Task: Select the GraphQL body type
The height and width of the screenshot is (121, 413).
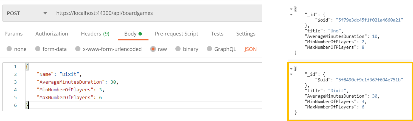Action: click(x=210, y=49)
